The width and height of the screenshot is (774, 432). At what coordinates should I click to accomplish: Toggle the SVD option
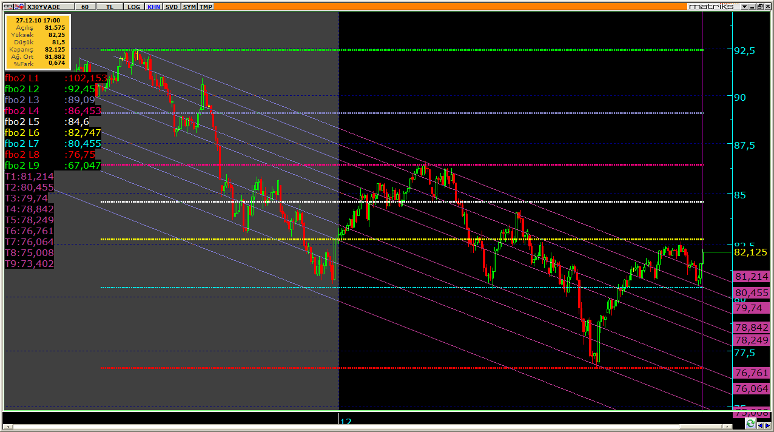[x=172, y=6]
